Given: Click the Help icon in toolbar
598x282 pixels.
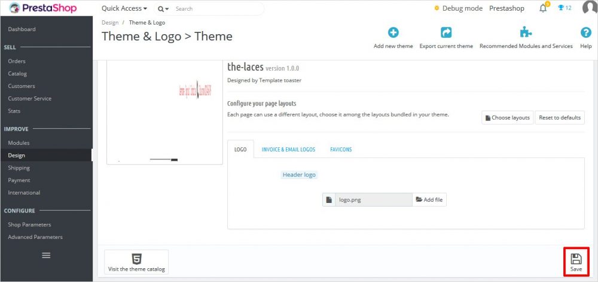Looking at the screenshot, I should click(x=585, y=33).
